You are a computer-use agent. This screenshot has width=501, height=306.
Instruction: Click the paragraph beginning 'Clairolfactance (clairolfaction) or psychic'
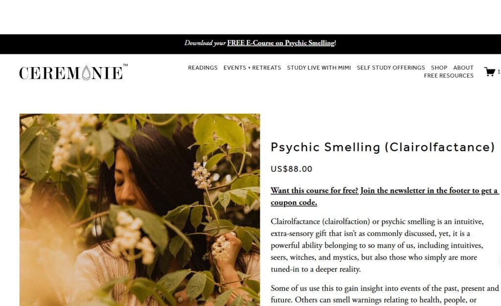pos(378,245)
